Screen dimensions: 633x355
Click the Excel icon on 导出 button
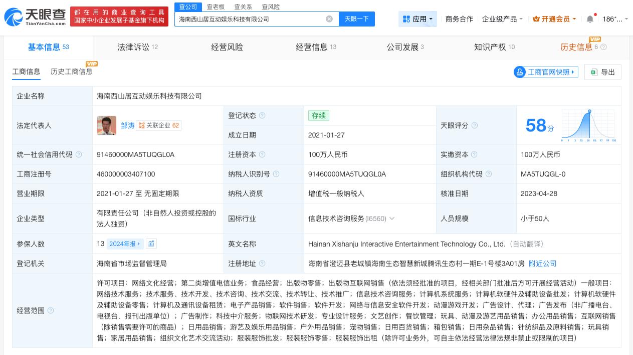coord(594,72)
